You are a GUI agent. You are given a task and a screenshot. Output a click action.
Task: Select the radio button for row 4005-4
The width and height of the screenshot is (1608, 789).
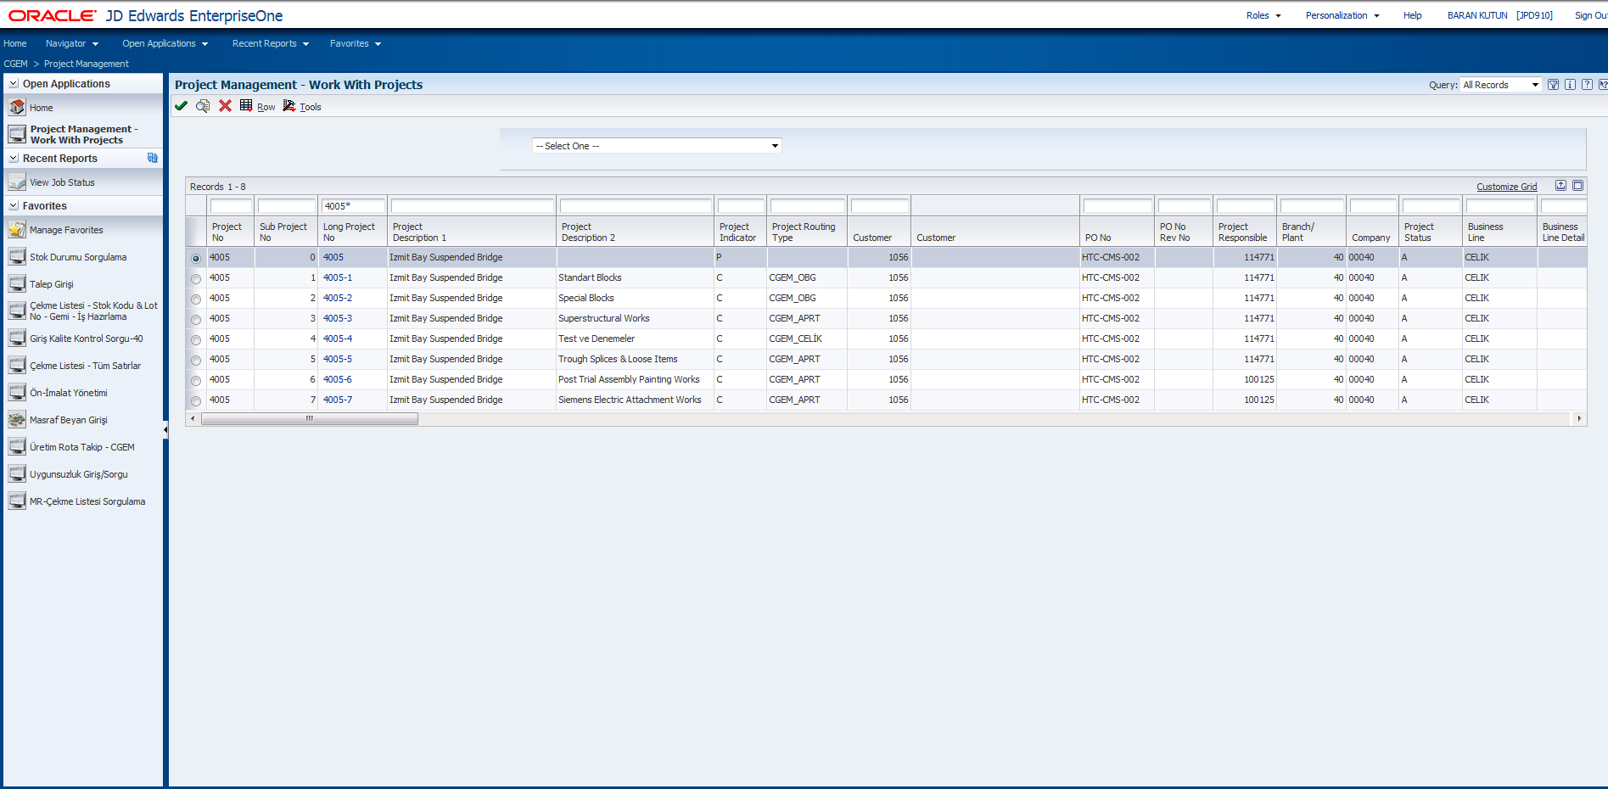coord(196,339)
